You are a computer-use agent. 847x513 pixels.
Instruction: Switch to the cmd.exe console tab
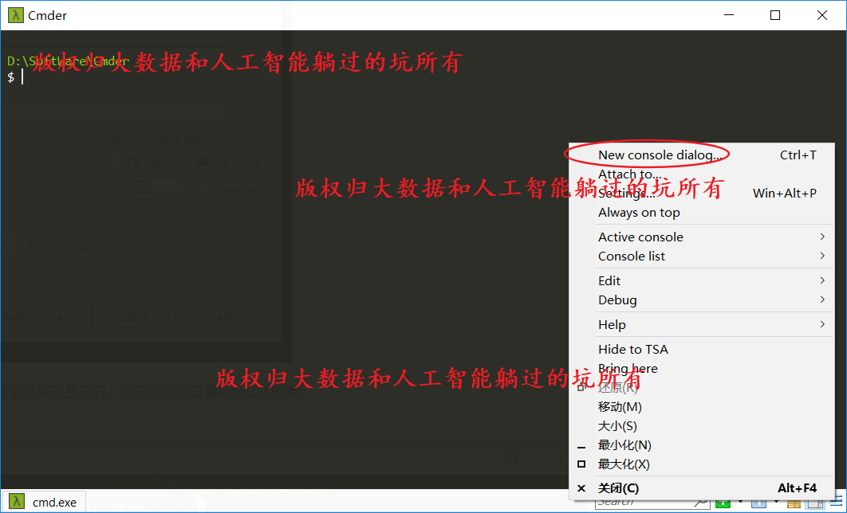[x=45, y=502]
